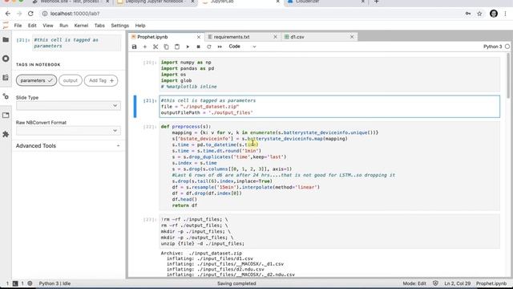Switch to the Cloudenizer browser tab
513x289 pixels.
(x=325, y=2)
